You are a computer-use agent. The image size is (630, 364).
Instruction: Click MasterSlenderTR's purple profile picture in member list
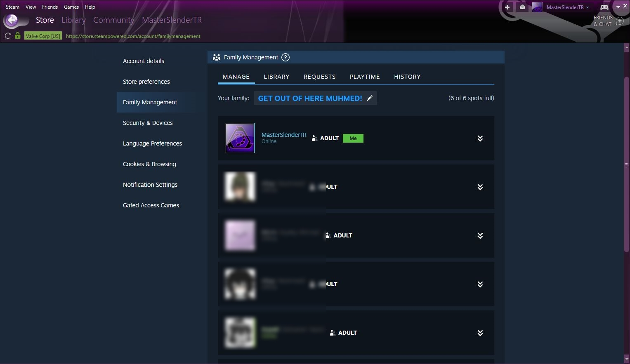pyautogui.click(x=240, y=138)
